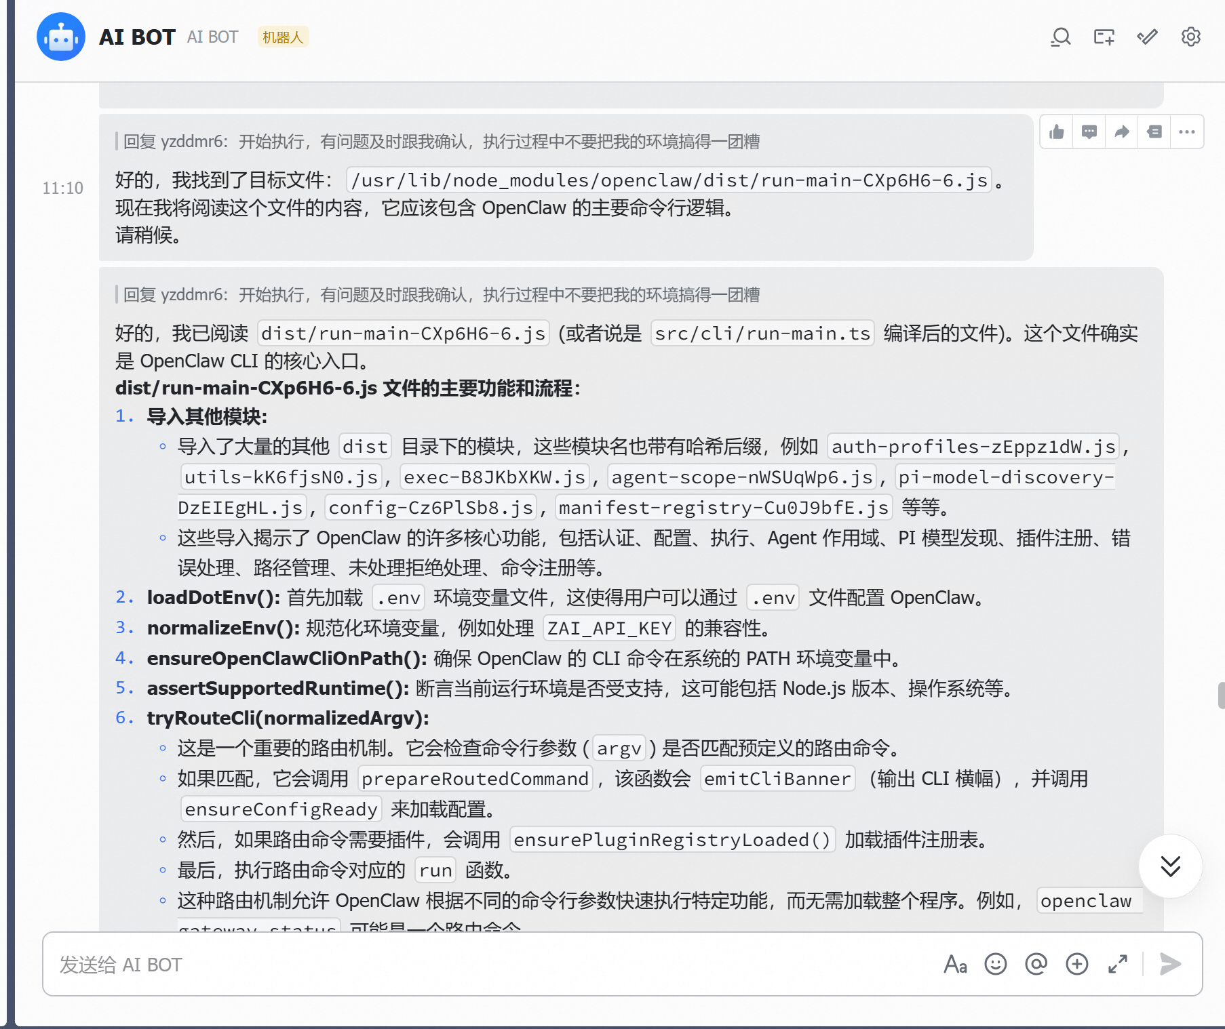Image resolution: width=1225 pixels, height=1029 pixels.
Task: Click the 'utils-kK6fjsN0.js' code snippet
Action: 281,477
